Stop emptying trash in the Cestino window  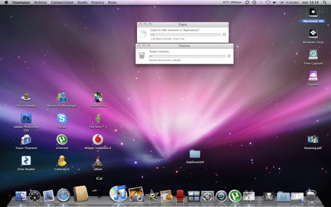[229, 56]
